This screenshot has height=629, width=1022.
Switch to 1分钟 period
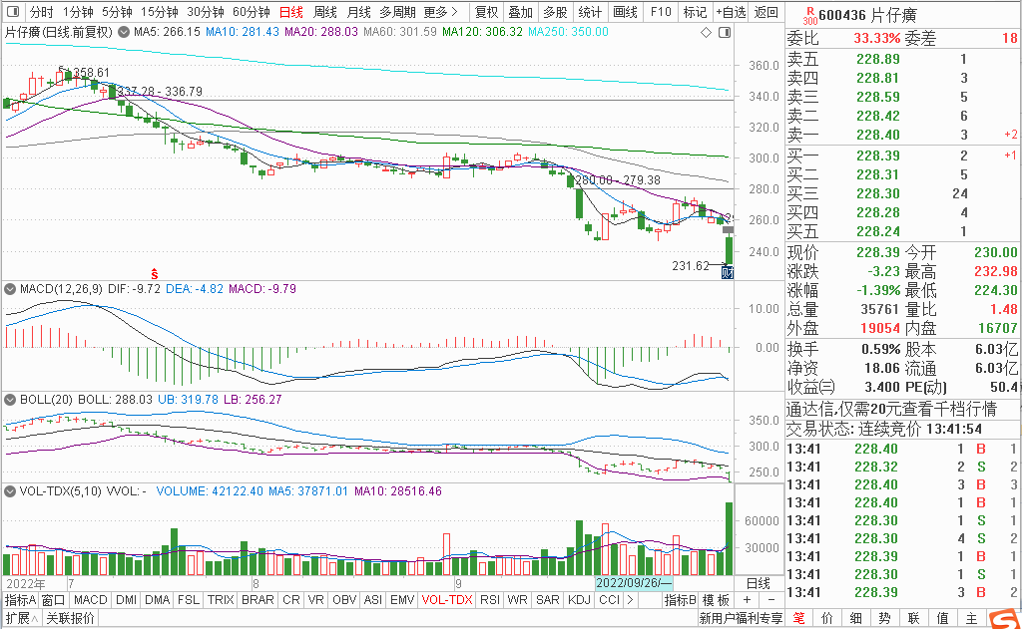78,12
